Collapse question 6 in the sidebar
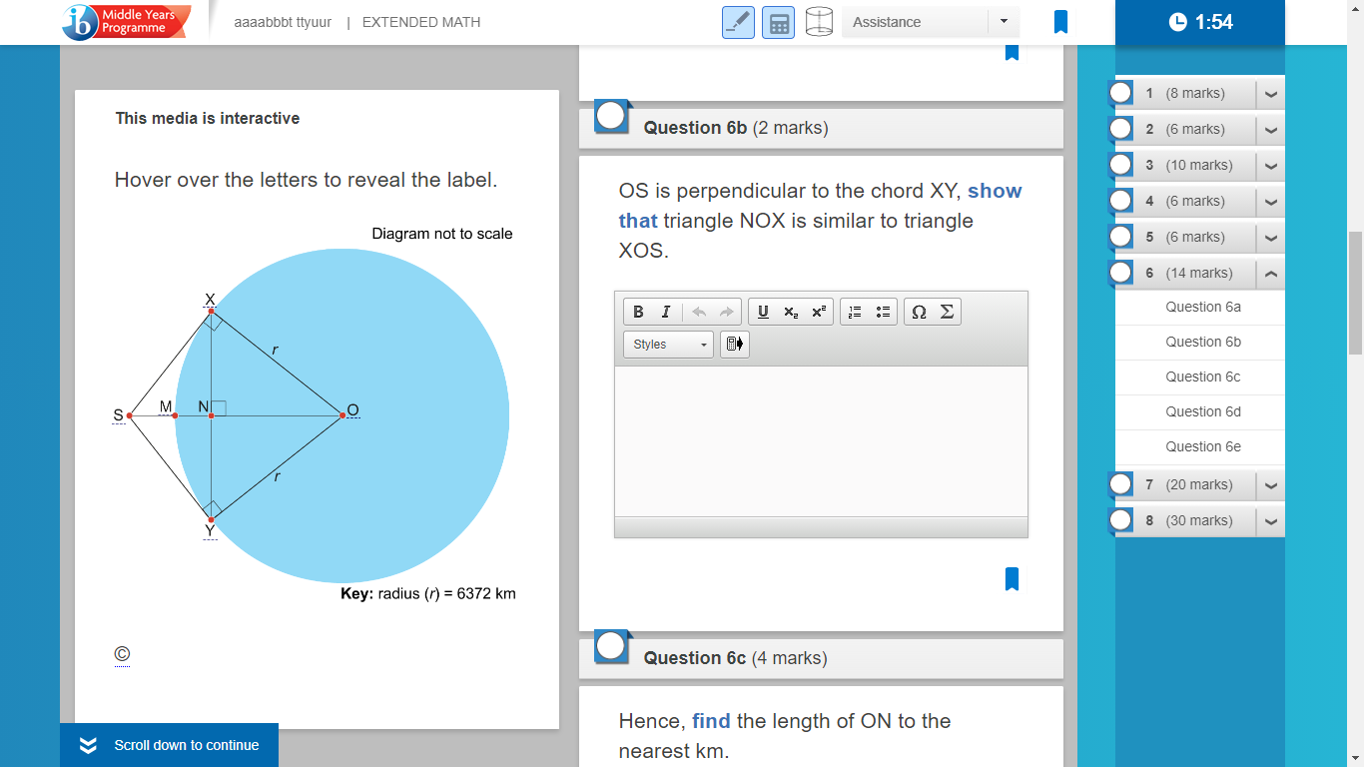 tap(1270, 273)
